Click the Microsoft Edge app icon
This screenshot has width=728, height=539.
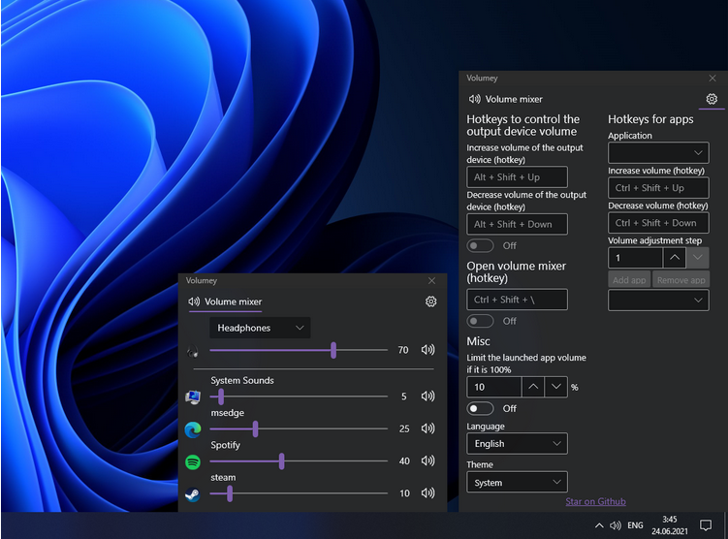click(x=193, y=429)
